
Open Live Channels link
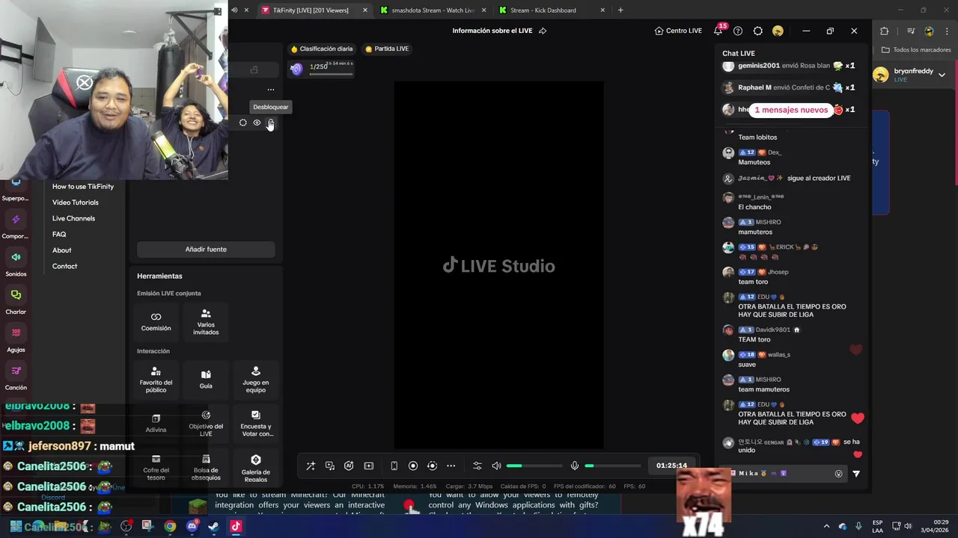point(73,218)
